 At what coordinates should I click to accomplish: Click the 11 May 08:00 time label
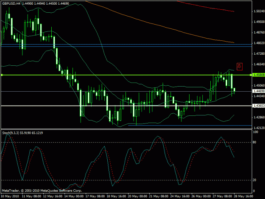(x=32, y=196)
